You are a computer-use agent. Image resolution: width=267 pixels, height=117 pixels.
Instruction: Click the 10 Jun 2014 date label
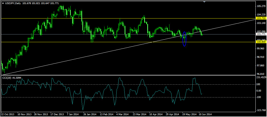coord(205,114)
